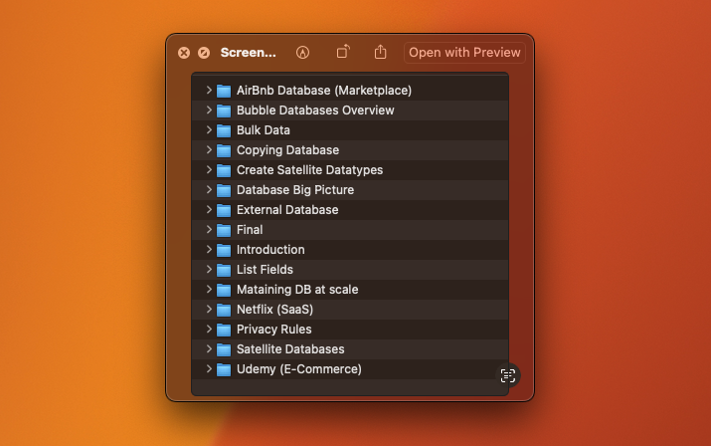
Task: Click the Live Text scan icon
Action: pyautogui.click(x=508, y=375)
